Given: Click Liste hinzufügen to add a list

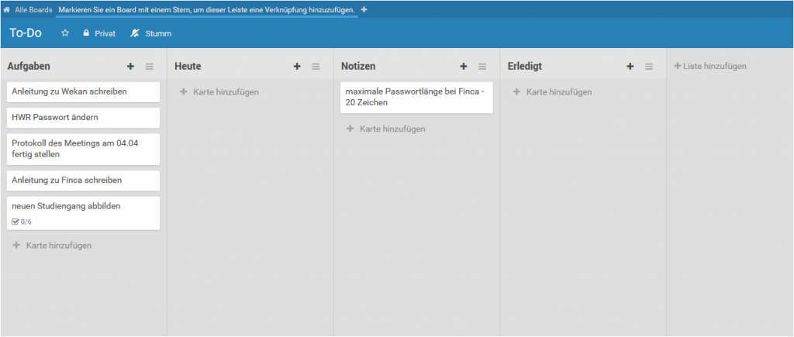Looking at the screenshot, I should 710,67.
